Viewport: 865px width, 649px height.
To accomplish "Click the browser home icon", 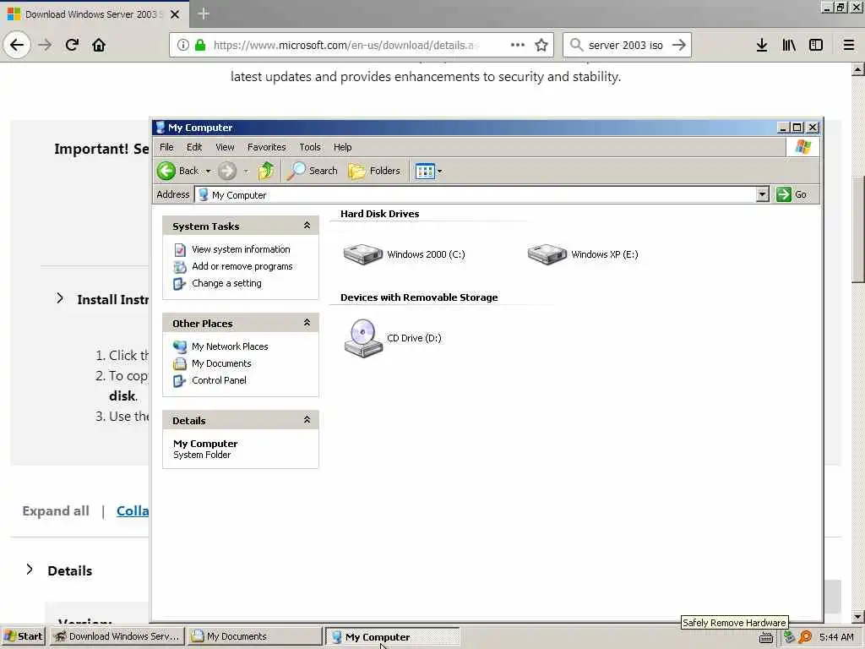I will pyautogui.click(x=99, y=45).
